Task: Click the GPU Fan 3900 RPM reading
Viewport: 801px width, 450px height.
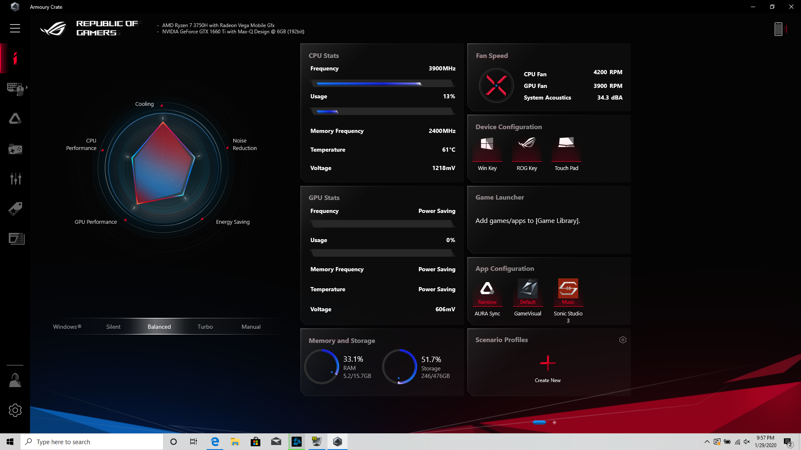Action: click(x=608, y=86)
